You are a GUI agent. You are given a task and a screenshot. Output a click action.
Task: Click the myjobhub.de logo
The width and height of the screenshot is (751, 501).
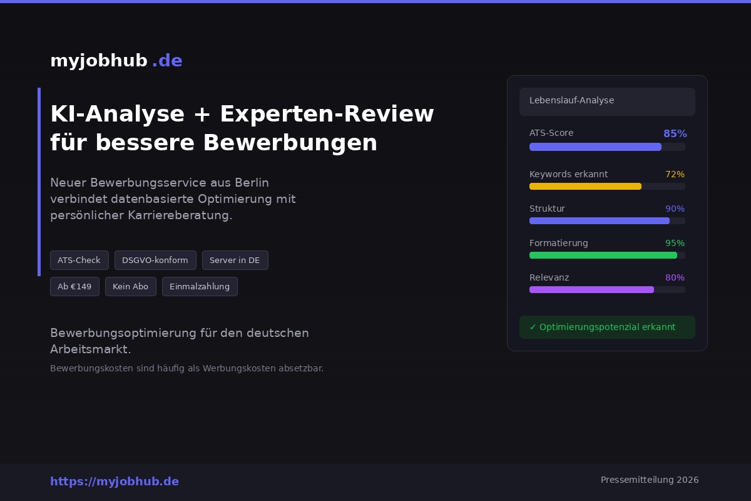pos(116,60)
